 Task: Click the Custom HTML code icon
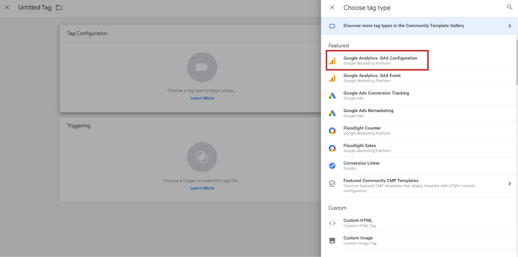(333, 223)
